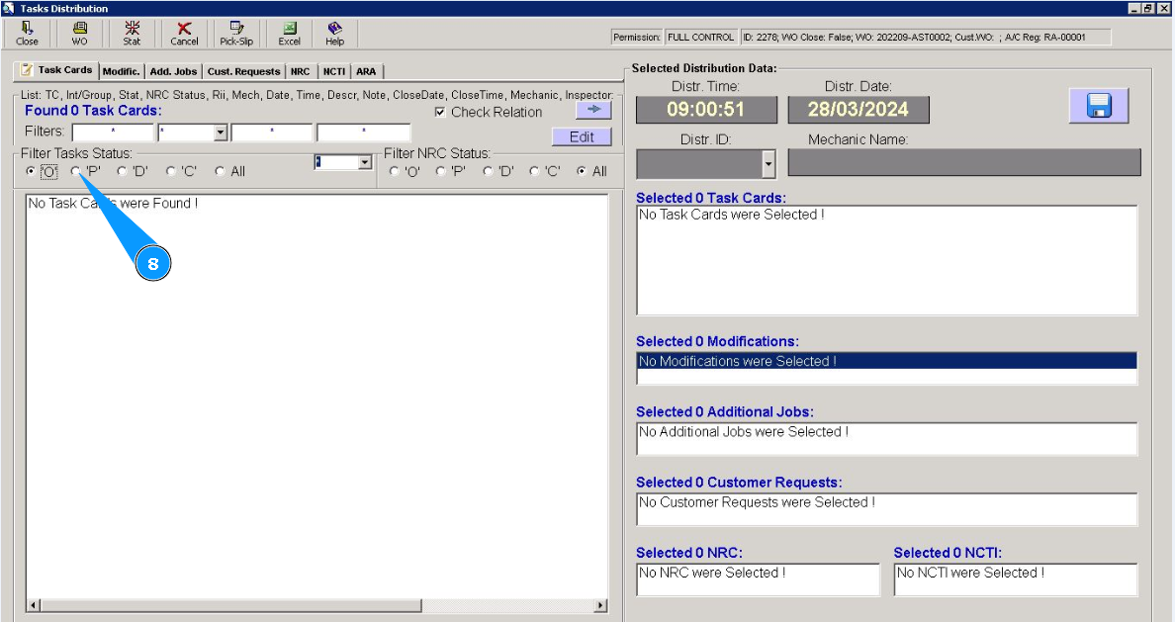The image size is (1175, 622).
Task: Click the task list horizontal scrollbar thumb
Action: (x=230, y=605)
